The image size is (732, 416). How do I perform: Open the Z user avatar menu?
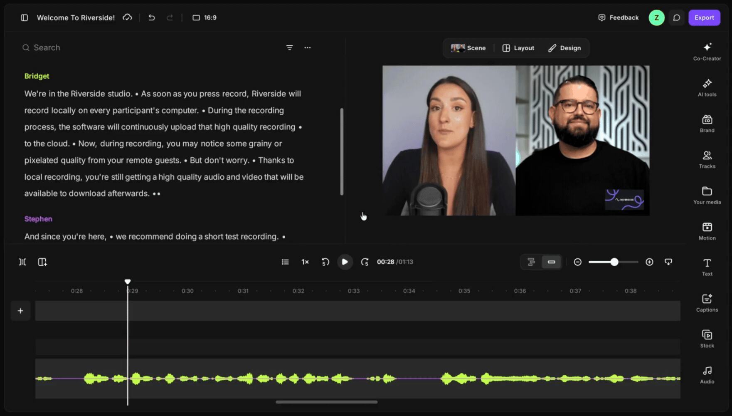point(656,17)
